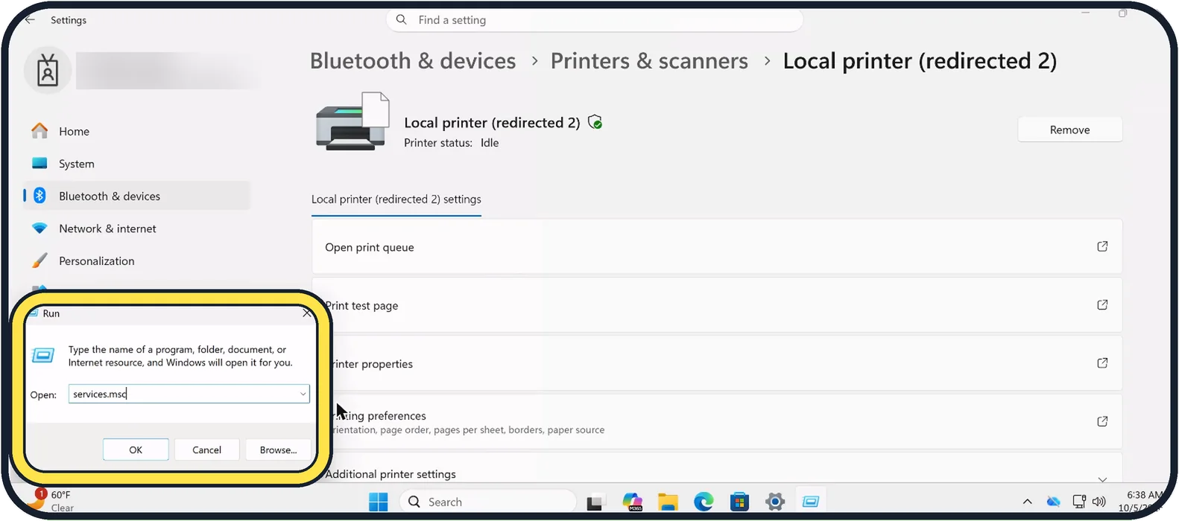Click external-link icon on Print test page

coord(1102,304)
